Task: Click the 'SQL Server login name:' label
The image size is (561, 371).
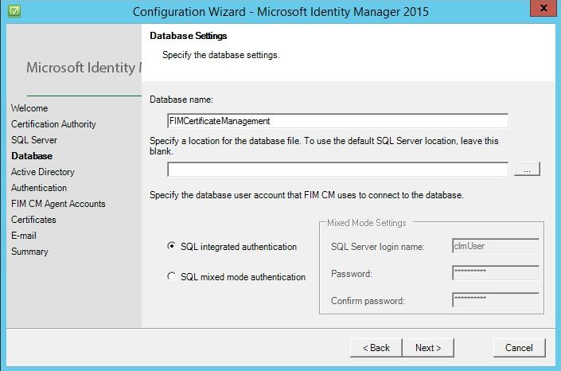Action: [x=378, y=247]
